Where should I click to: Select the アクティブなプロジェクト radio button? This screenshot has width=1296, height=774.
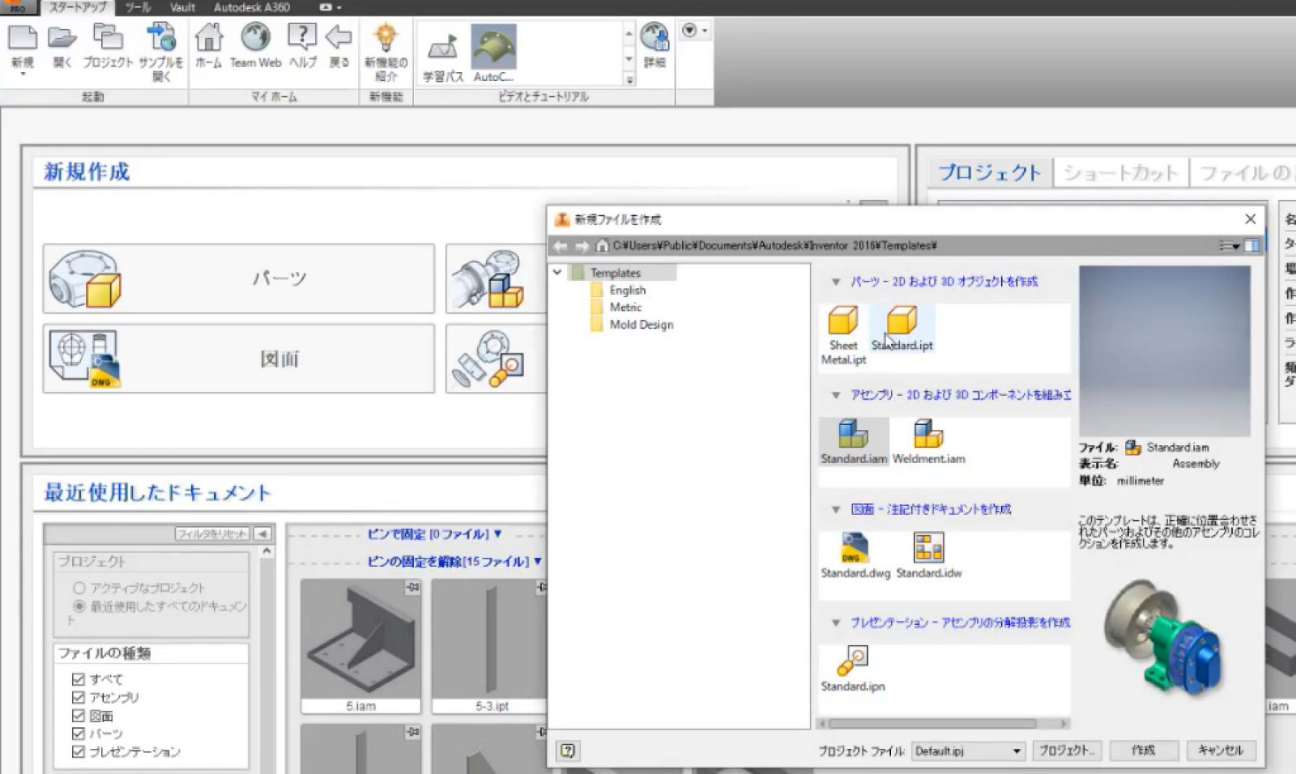(x=79, y=588)
